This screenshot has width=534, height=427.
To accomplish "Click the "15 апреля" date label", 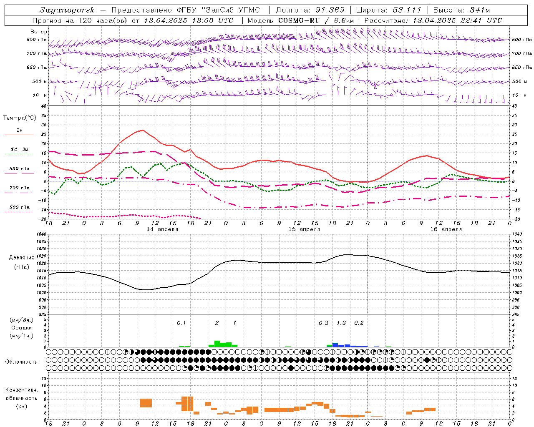I will click(305, 229).
